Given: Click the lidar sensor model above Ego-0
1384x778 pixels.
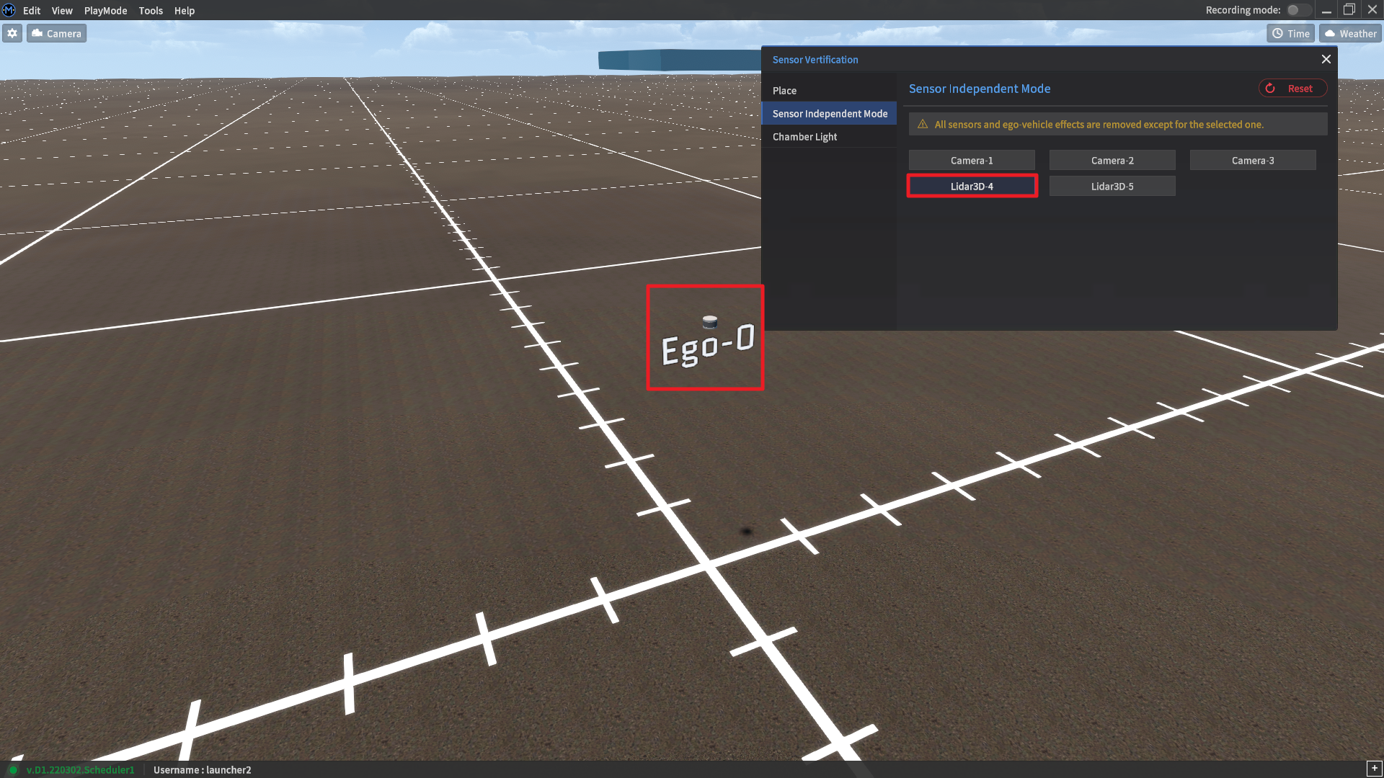Looking at the screenshot, I should click(710, 321).
